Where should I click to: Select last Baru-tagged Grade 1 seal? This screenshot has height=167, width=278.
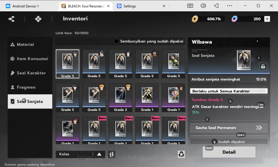point(173,130)
